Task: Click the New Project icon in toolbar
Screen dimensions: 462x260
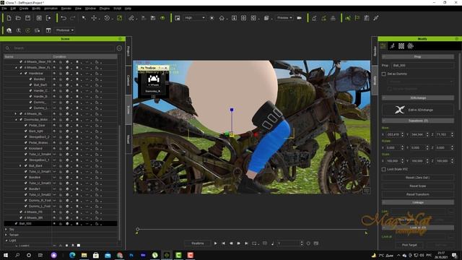Action: pyautogui.click(x=9, y=18)
